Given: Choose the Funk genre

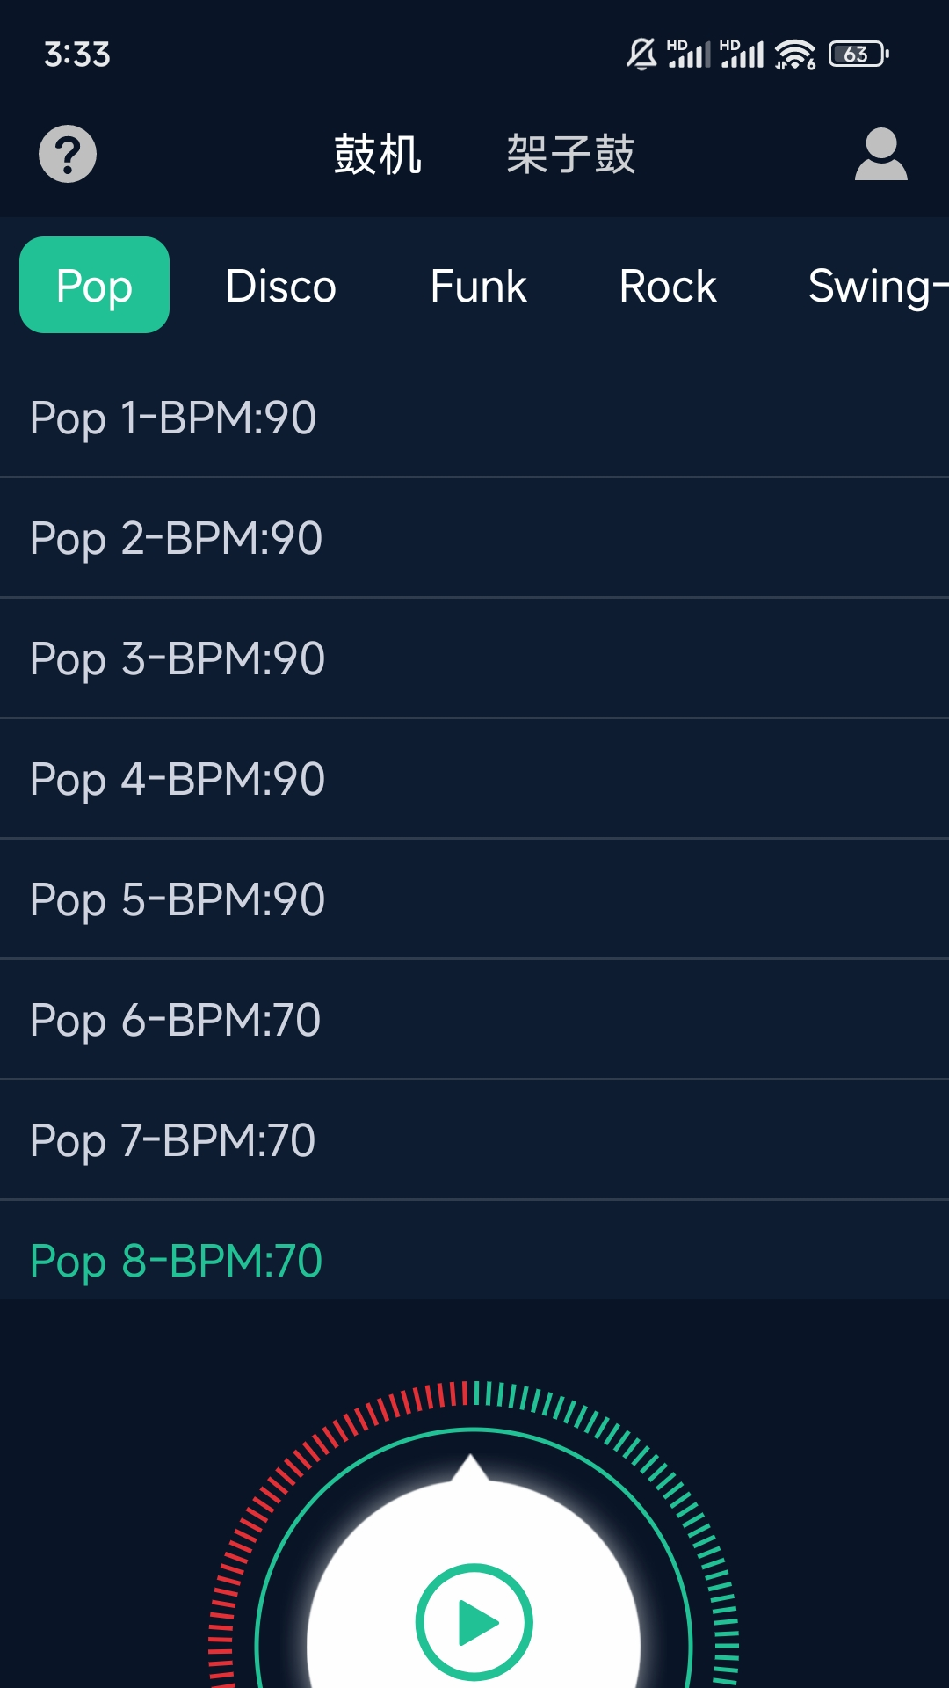Looking at the screenshot, I should click(x=478, y=287).
